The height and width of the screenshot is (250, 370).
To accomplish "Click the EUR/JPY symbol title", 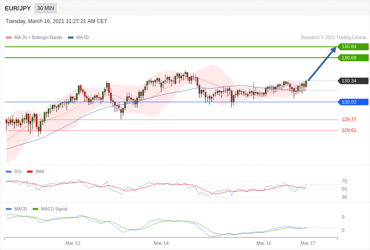I will [18, 8].
